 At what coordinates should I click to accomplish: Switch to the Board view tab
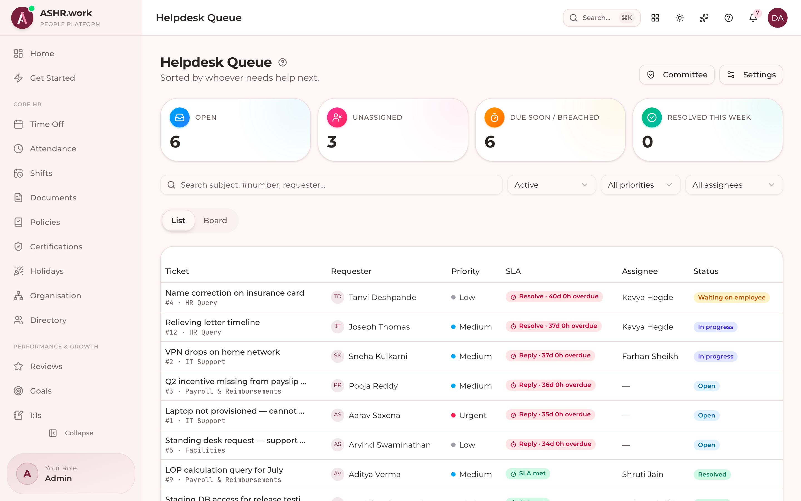[x=215, y=221]
